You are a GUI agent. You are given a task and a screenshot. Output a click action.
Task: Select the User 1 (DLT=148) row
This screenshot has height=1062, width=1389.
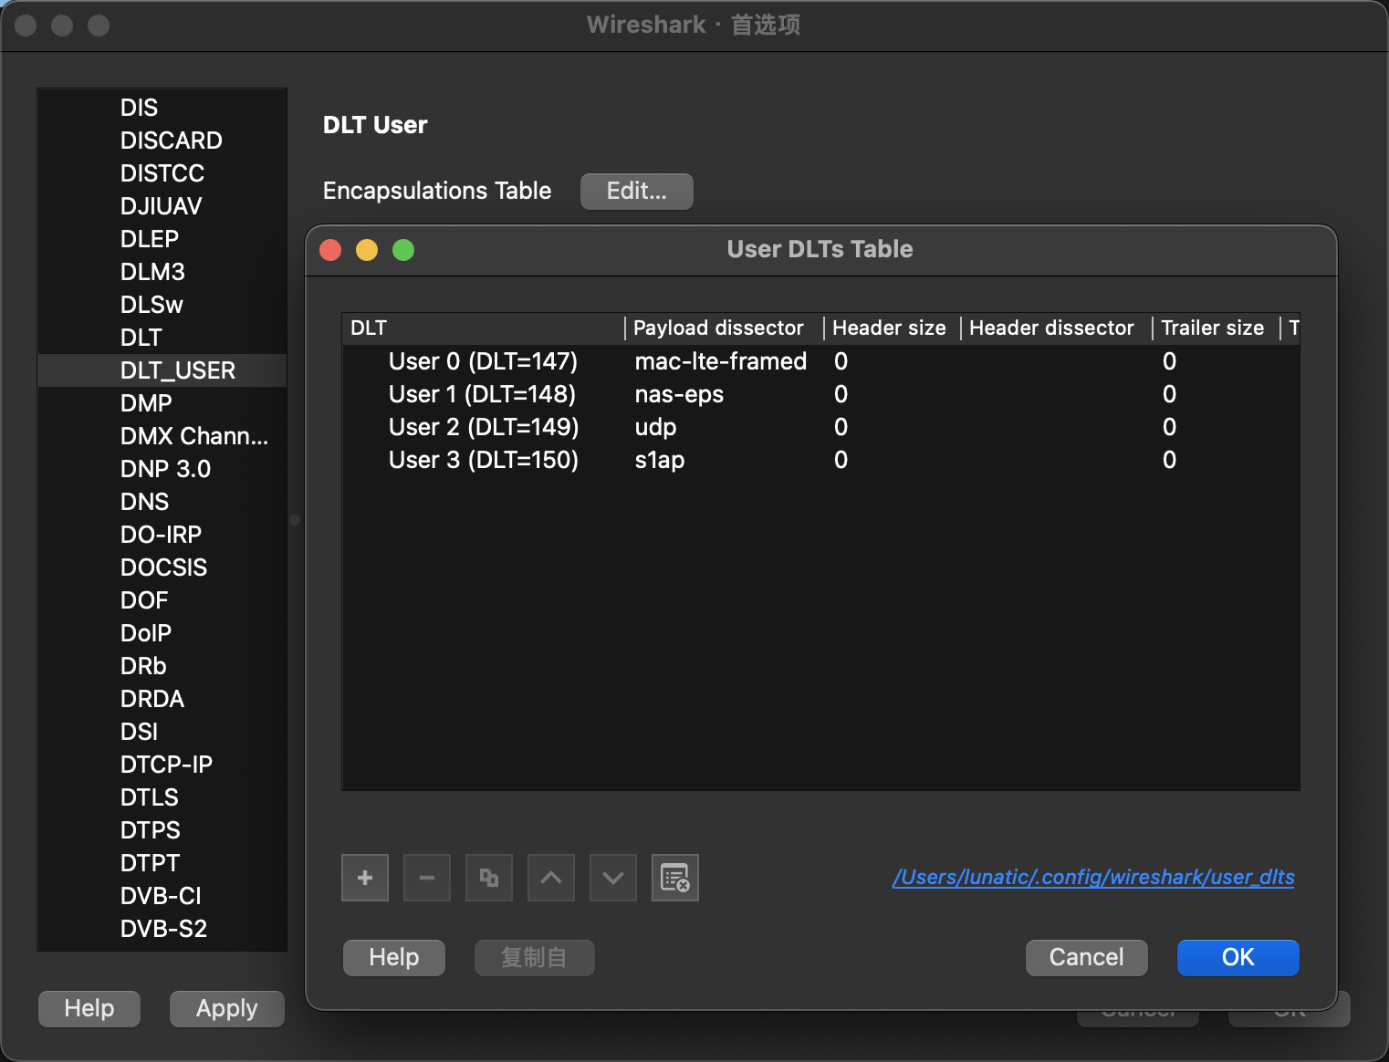click(x=821, y=394)
